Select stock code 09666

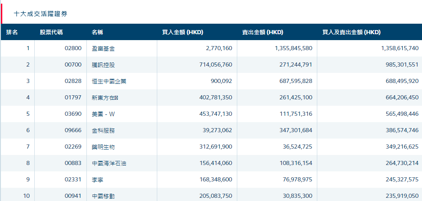tap(73, 130)
